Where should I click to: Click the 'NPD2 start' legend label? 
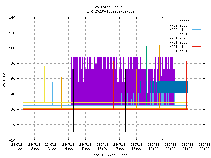pos(179,21)
